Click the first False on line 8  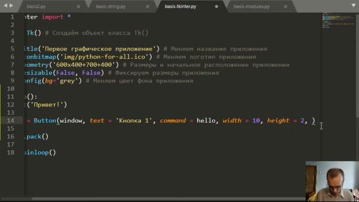65,73
